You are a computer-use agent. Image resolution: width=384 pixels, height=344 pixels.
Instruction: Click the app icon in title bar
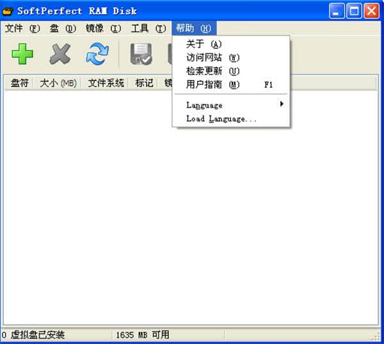pos(8,11)
